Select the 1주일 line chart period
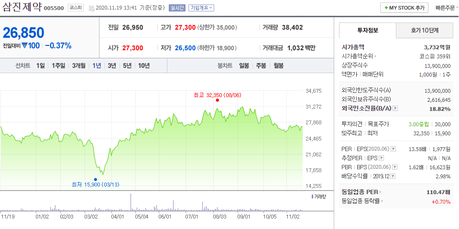459x229 pixels. 58,65
